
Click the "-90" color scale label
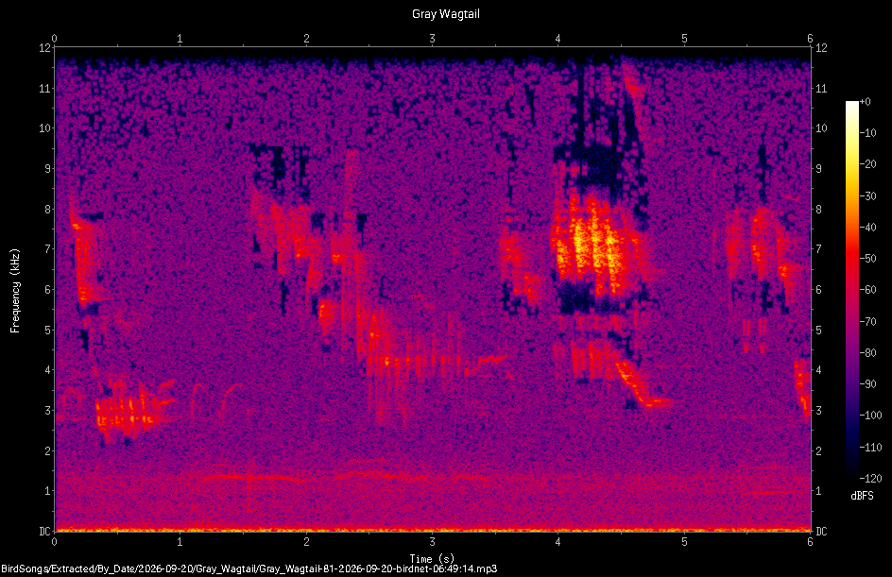click(867, 384)
